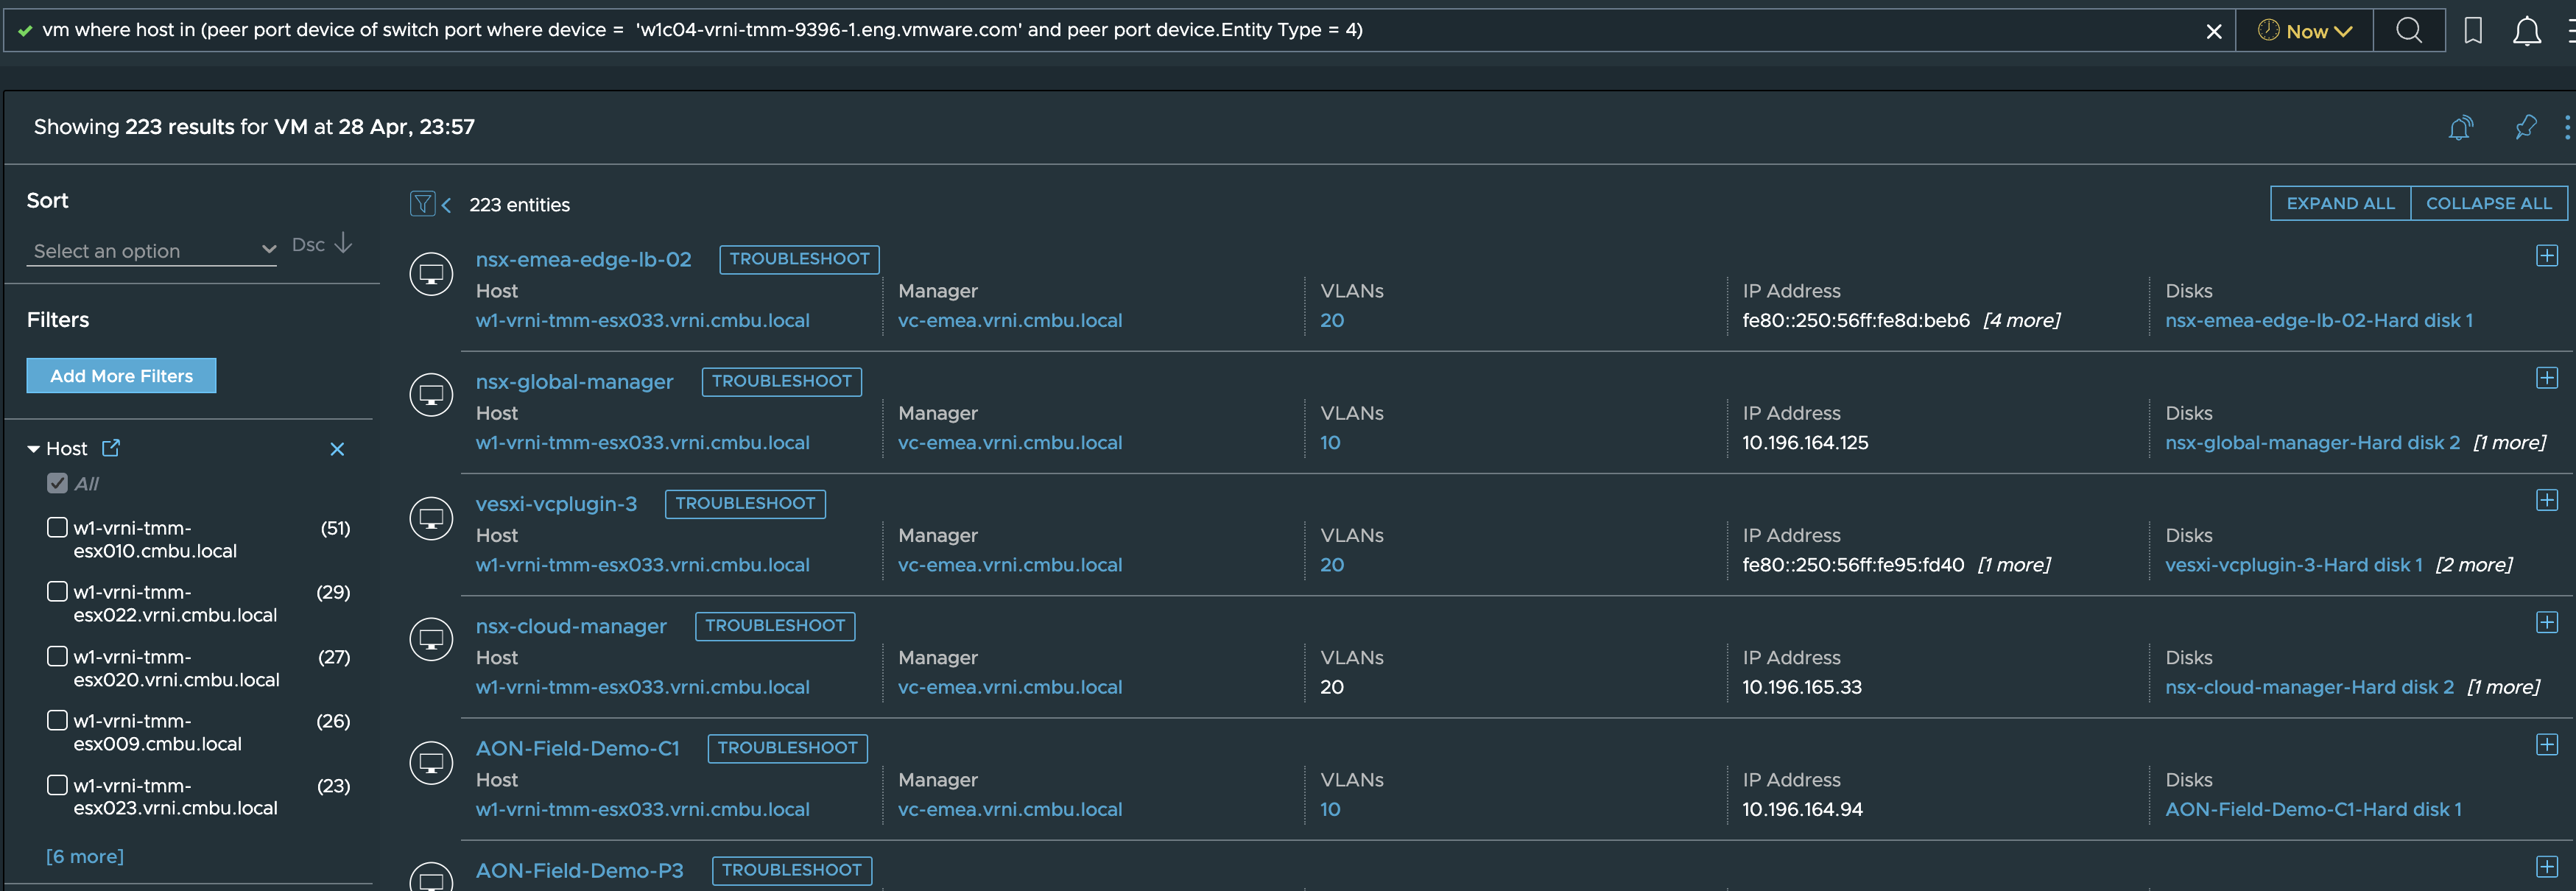
Task: Click the COLLAPSE ALL button
Action: pyautogui.click(x=2488, y=203)
